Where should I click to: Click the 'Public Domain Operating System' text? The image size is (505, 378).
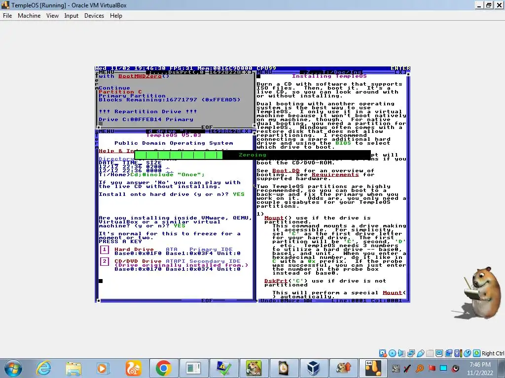point(174,143)
